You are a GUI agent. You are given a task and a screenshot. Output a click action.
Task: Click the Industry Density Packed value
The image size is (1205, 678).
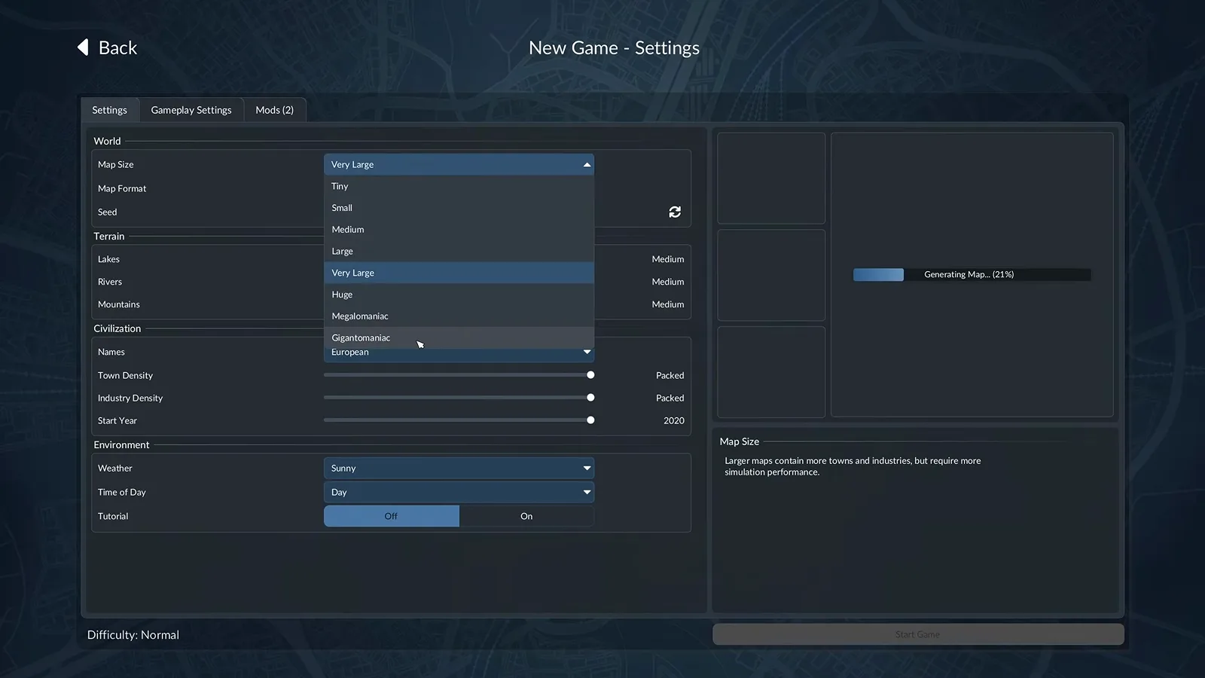pos(670,398)
